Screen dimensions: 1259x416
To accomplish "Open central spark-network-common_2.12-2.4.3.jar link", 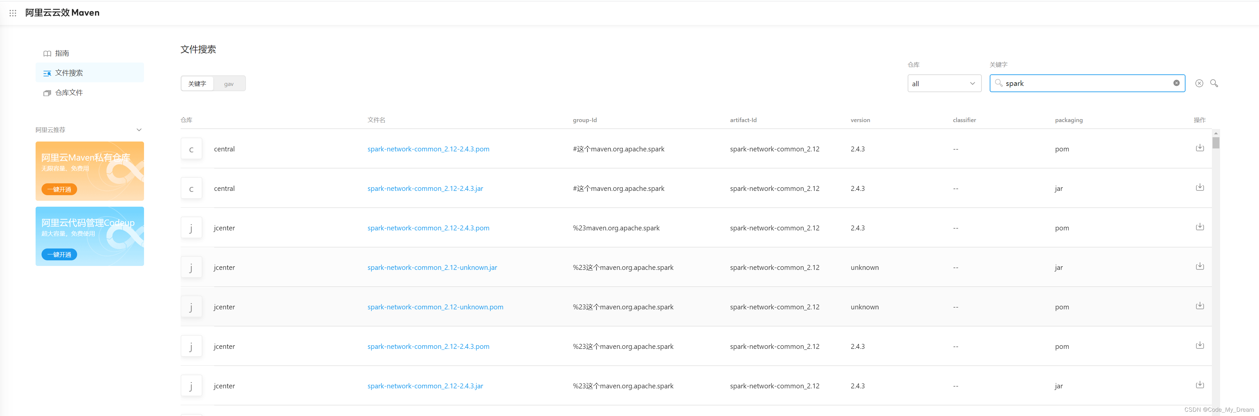I will coord(425,189).
